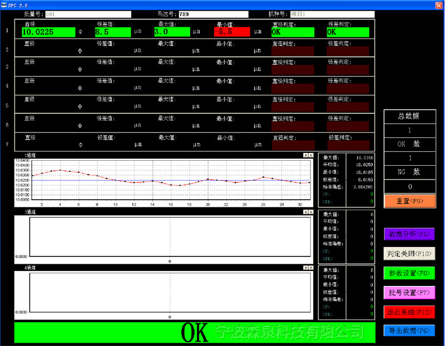
Task: Open 批号设置<F7> batch settings
Action: pos(409,292)
